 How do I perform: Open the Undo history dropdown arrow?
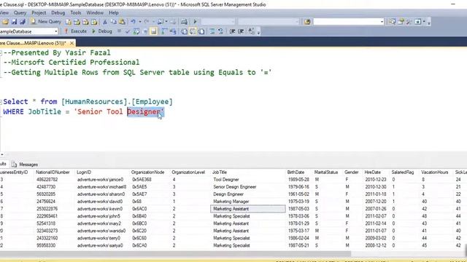tap(139, 22)
